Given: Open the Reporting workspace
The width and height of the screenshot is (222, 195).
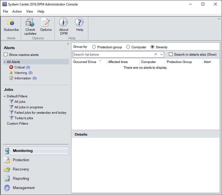Looking at the screenshot, I should tap(36, 178).
